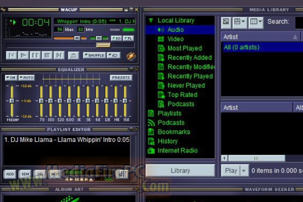Click the lightning bolt about icon

click(x=131, y=56)
